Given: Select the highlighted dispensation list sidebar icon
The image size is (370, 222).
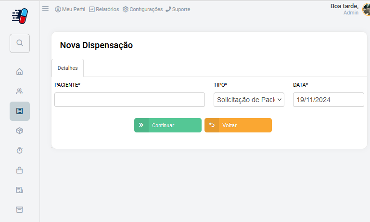Looking at the screenshot, I should coord(20,111).
